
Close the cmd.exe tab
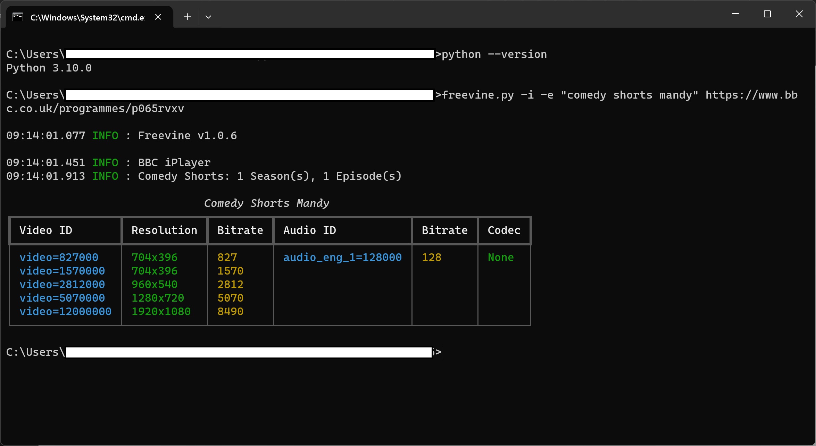[x=158, y=17]
